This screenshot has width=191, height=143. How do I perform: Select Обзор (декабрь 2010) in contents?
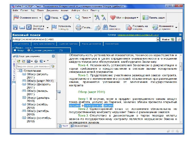point(38,99)
